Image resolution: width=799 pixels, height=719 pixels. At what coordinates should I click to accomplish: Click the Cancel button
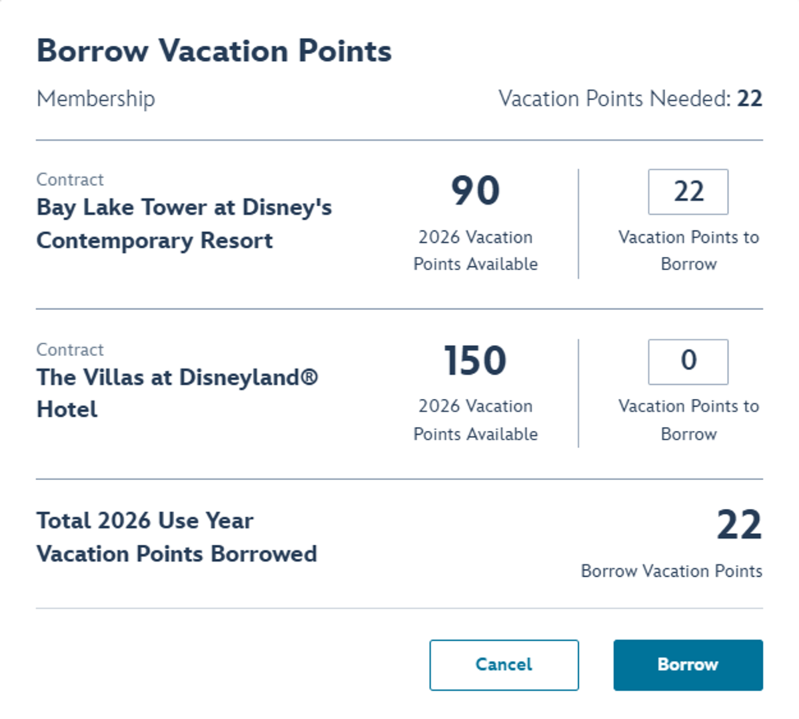(x=504, y=665)
